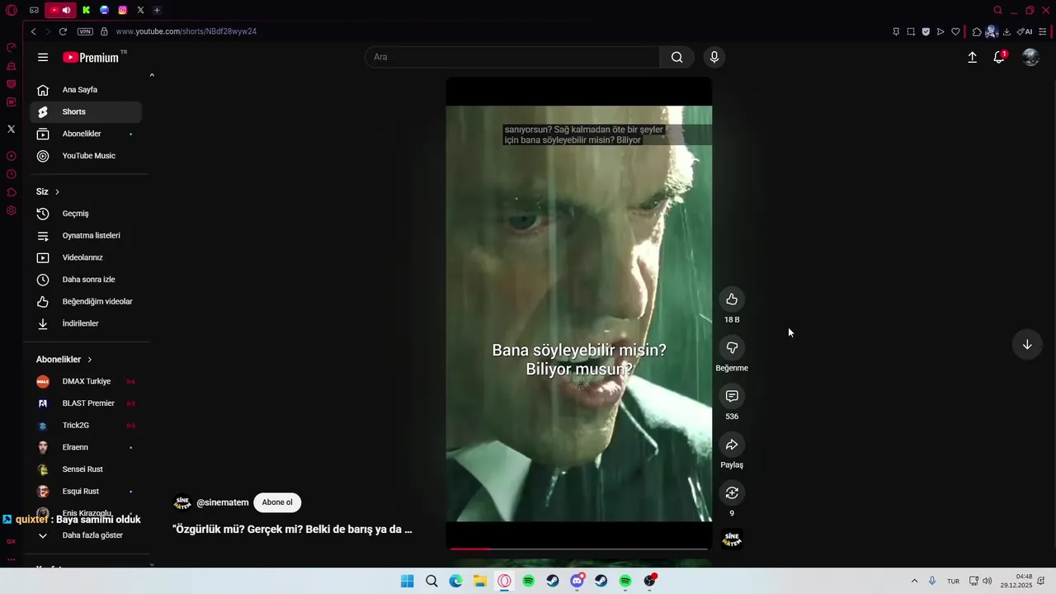The height and width of the screenshot is (594, 1056).
Task: Open comments showing 536
Action: (x=732, y=396)
